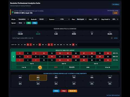Click the 3RD COL 50% scanner matrix cell

(x=110, y=84)
